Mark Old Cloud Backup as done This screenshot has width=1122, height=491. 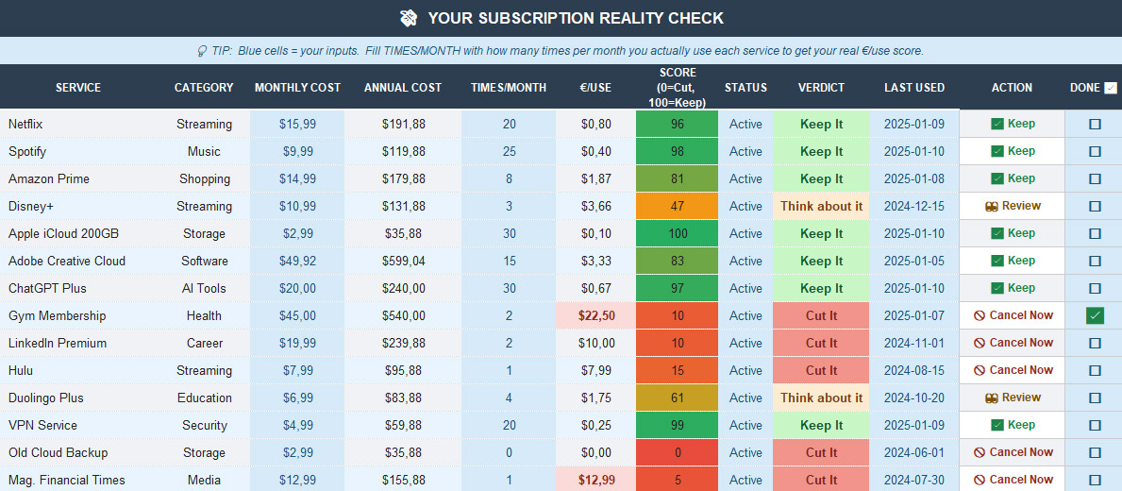(x=1095, y=452)
